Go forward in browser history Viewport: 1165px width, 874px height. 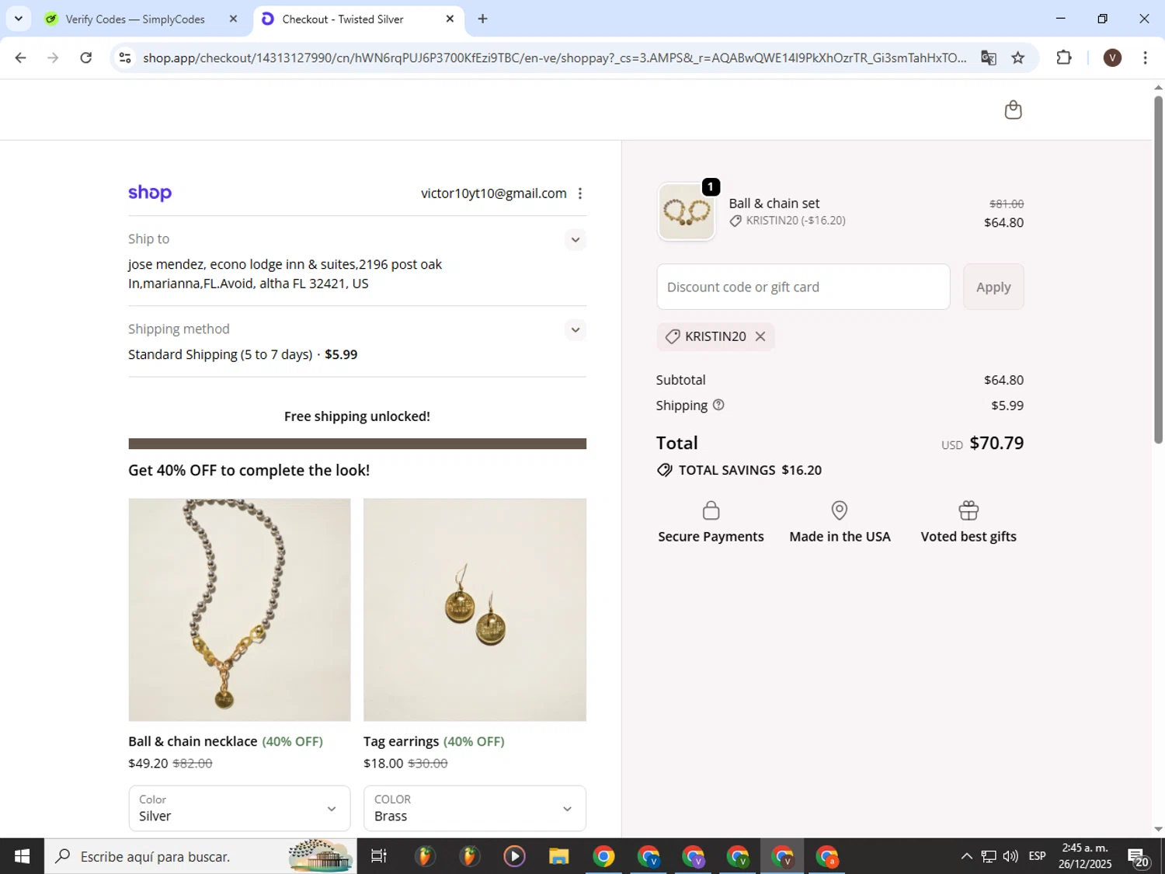53,57
